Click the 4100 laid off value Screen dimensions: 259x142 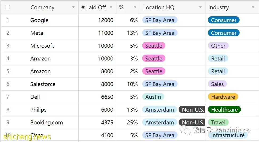(107, 135)
